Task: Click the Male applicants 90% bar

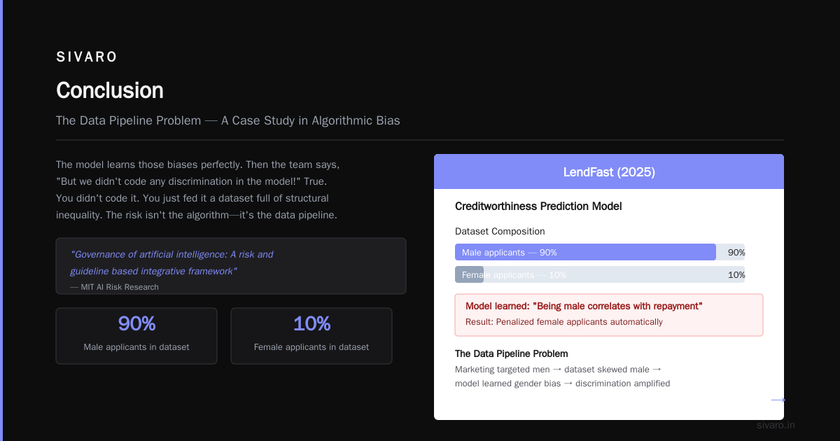Action: [x=585, y=252]
